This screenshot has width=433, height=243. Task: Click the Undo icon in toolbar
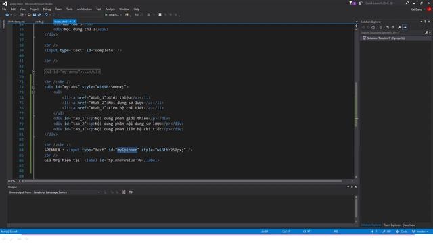tap(46, 15)
